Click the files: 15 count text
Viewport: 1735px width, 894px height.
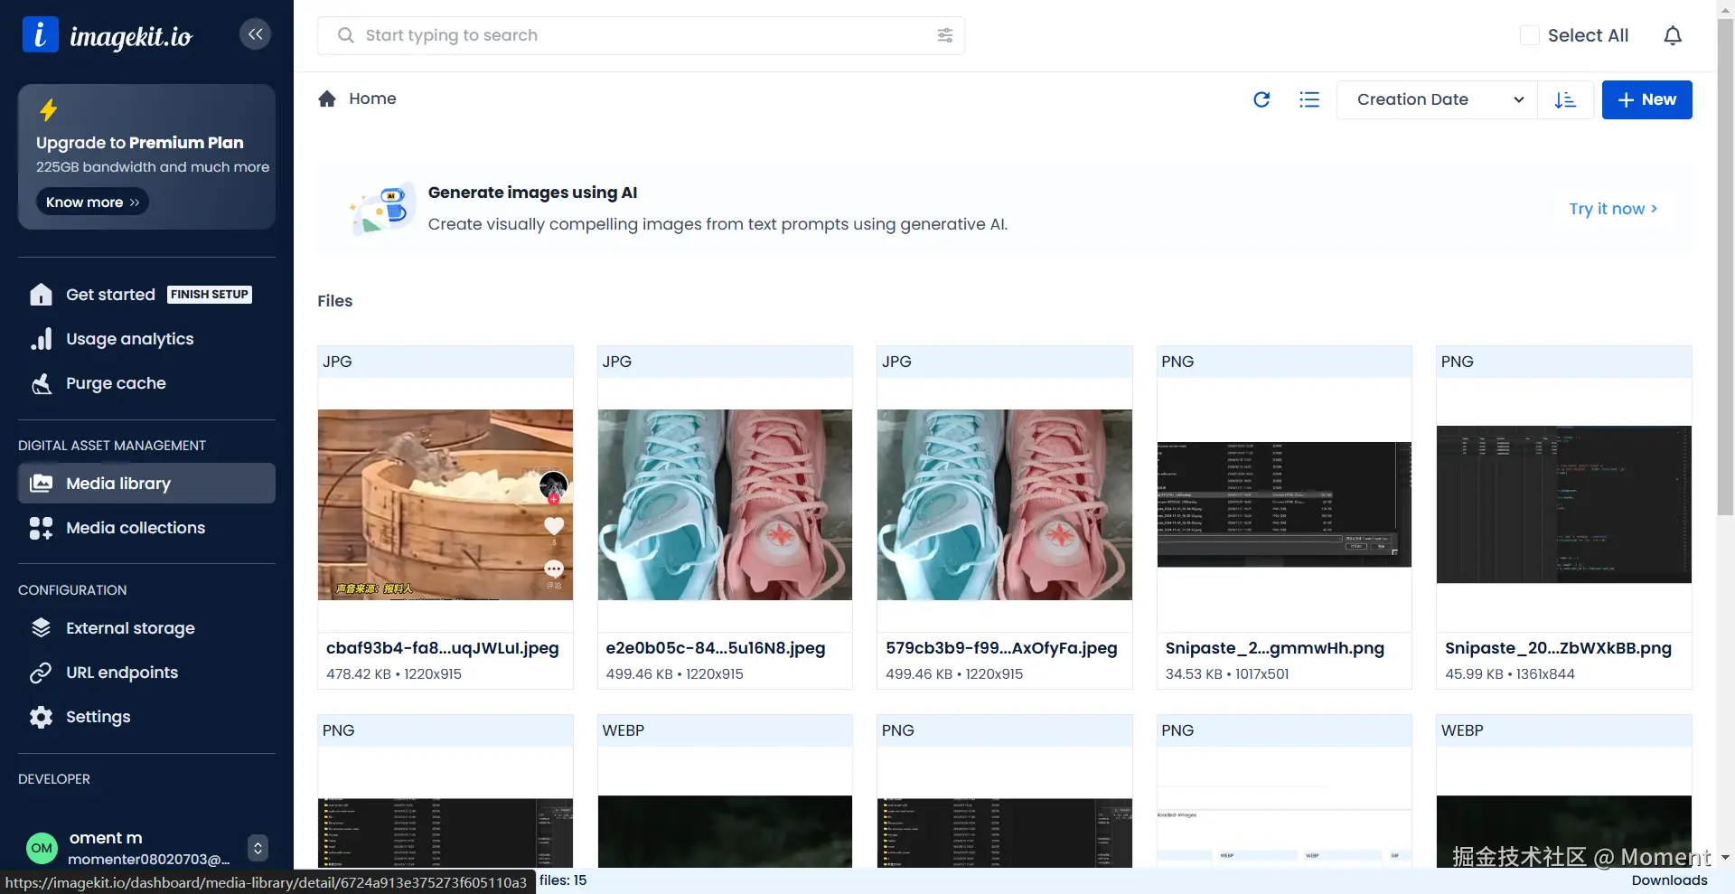[x=563, y=880]
